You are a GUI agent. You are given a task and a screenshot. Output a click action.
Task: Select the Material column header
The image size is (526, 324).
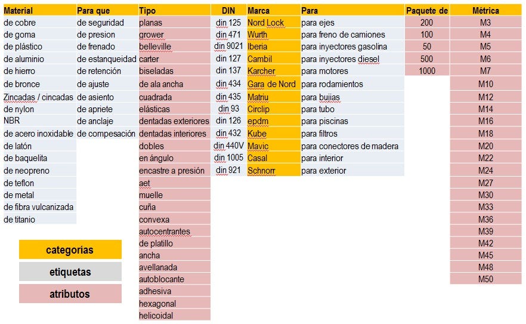click(x=39, y=10)
